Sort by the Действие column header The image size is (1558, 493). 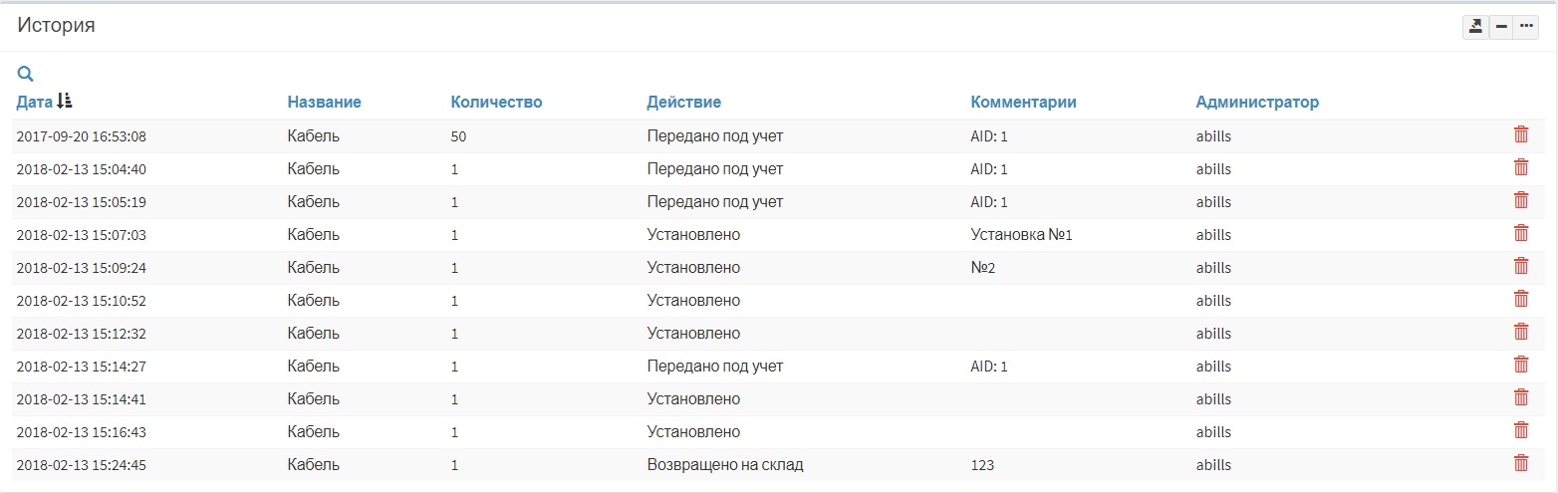click(683, 102)
